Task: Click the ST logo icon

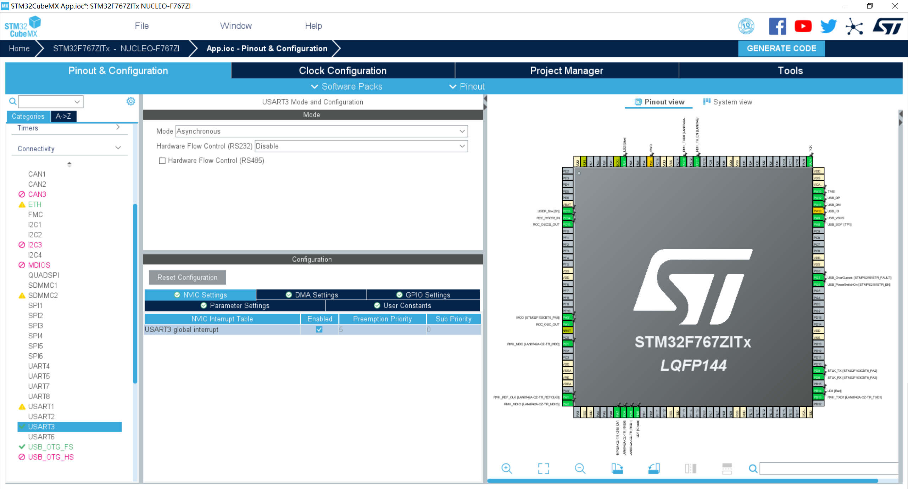Action: [x=888, y=26]
